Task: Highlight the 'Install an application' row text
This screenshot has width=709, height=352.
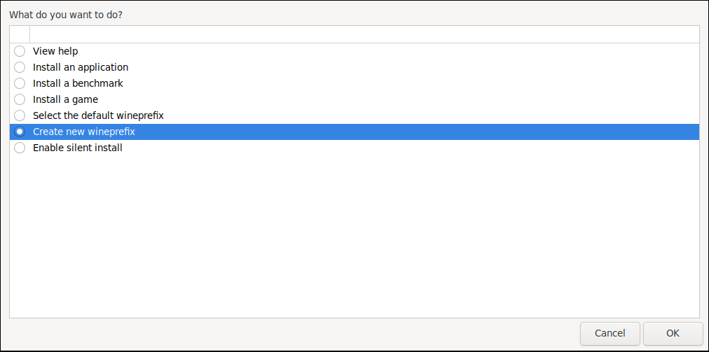Action: coord(81,67)
